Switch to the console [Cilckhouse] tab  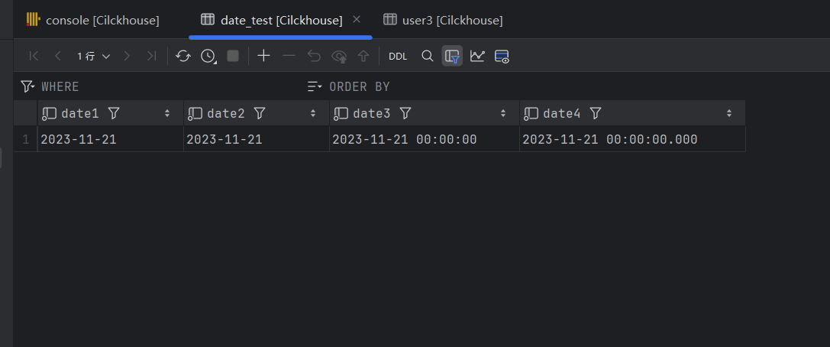pos(93,20)
